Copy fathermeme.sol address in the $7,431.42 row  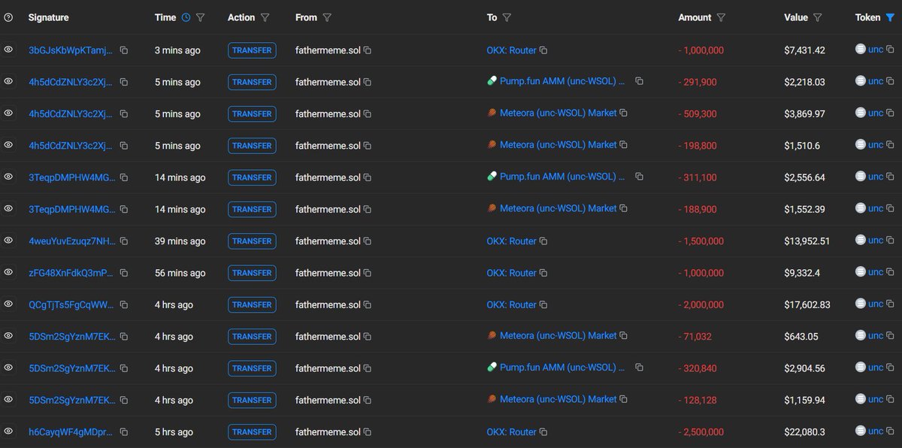point(368,50)
